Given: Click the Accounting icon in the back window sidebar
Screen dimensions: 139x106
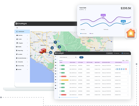Looking at the screenshot, I should [x=17, y=66].
